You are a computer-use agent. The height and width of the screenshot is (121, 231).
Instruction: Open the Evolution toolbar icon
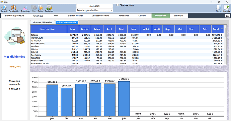49,8
